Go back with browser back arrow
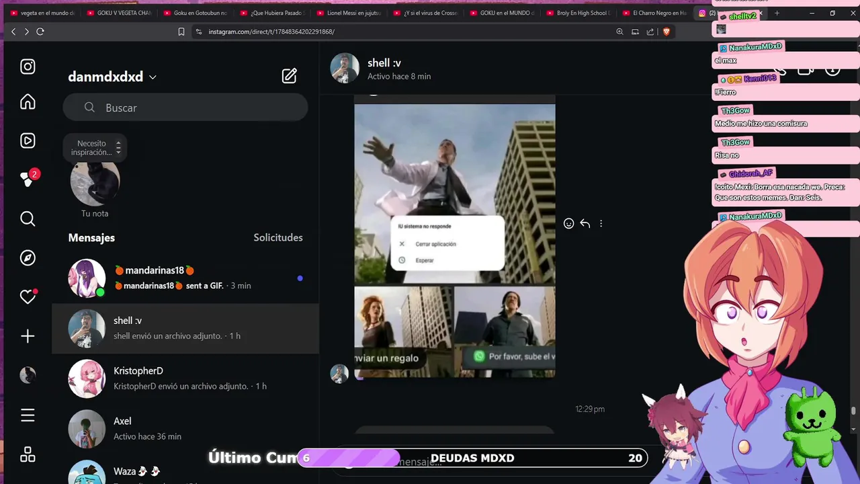 coord(13,32)
